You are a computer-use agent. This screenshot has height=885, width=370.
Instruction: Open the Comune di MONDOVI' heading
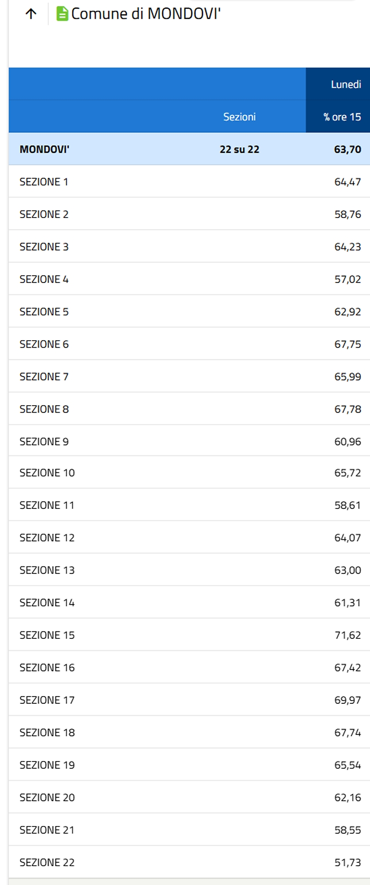(145, 14)
